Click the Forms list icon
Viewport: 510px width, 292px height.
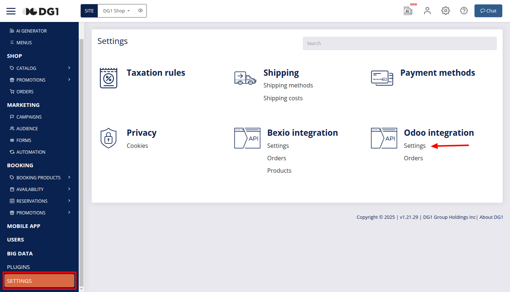pyautogui.click(x=12, y=140)
